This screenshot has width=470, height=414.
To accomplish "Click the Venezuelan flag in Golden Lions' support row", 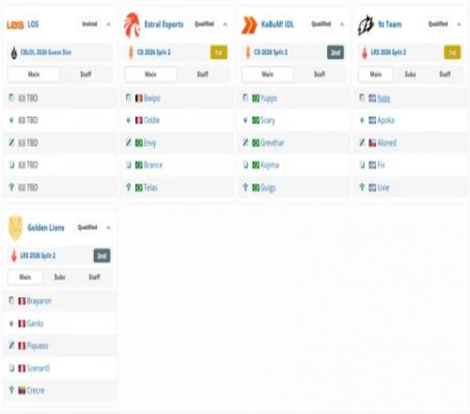I will (22, 390).
